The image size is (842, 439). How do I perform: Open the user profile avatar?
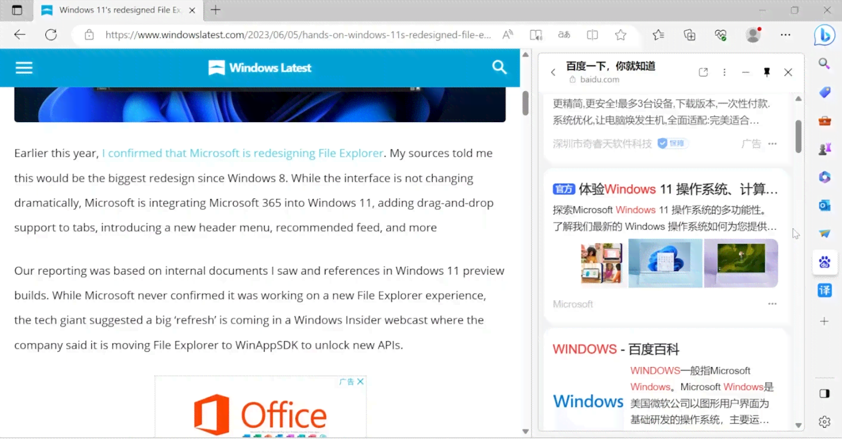pos(753,35)
